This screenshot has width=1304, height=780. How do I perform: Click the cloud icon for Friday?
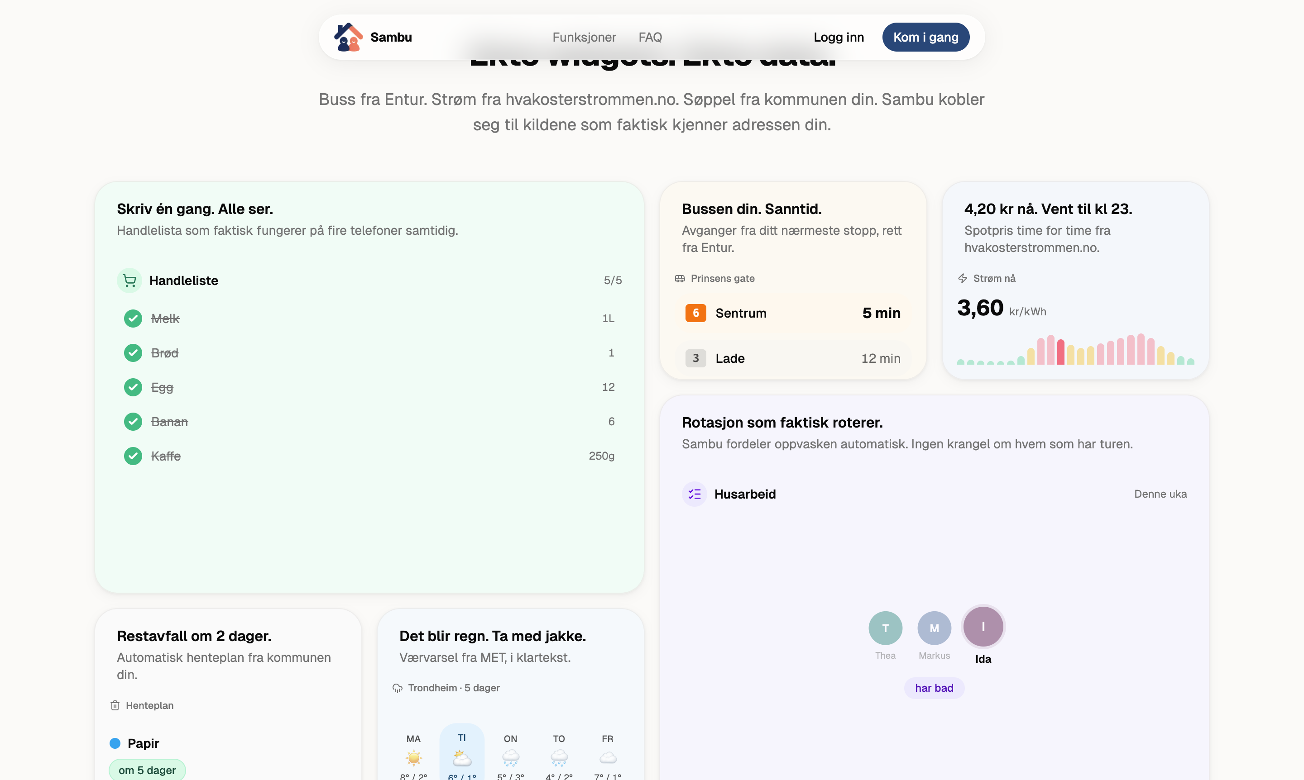pyautogui.click(x=608, y=758)
